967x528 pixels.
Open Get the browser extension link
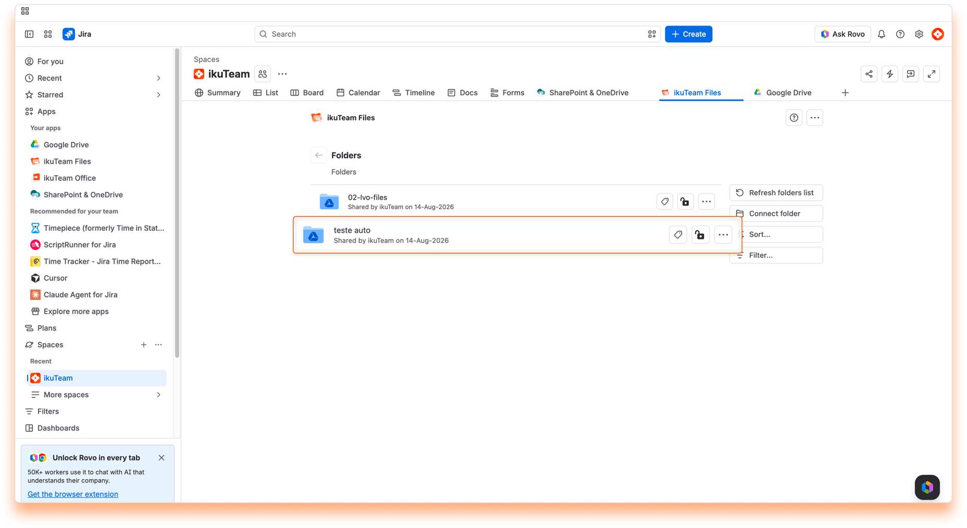(73, 494)
